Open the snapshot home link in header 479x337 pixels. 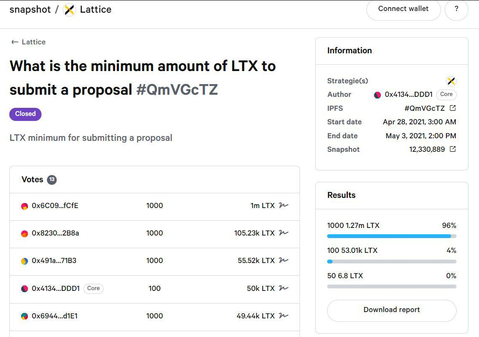pos(30,9)
